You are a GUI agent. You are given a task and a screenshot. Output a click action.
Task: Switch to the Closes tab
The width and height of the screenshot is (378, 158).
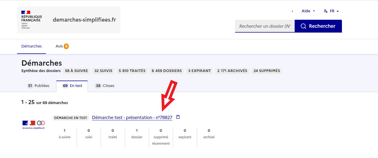coord(105,86)
